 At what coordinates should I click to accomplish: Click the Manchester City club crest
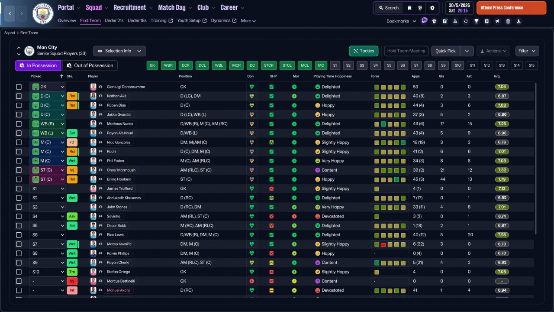(43, 13)
